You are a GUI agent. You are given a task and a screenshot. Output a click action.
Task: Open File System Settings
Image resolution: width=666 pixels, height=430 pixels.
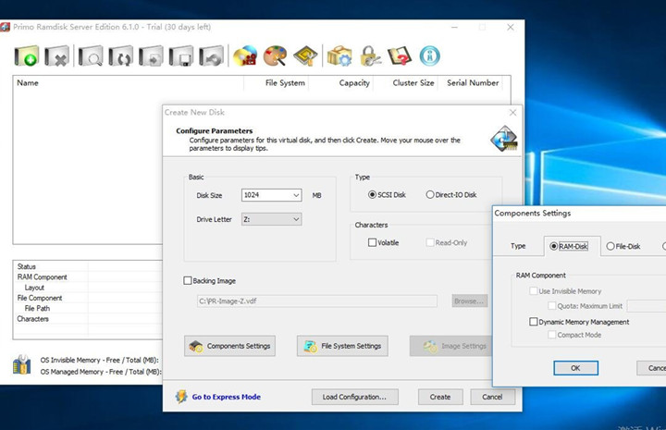(x=342, y=346)
